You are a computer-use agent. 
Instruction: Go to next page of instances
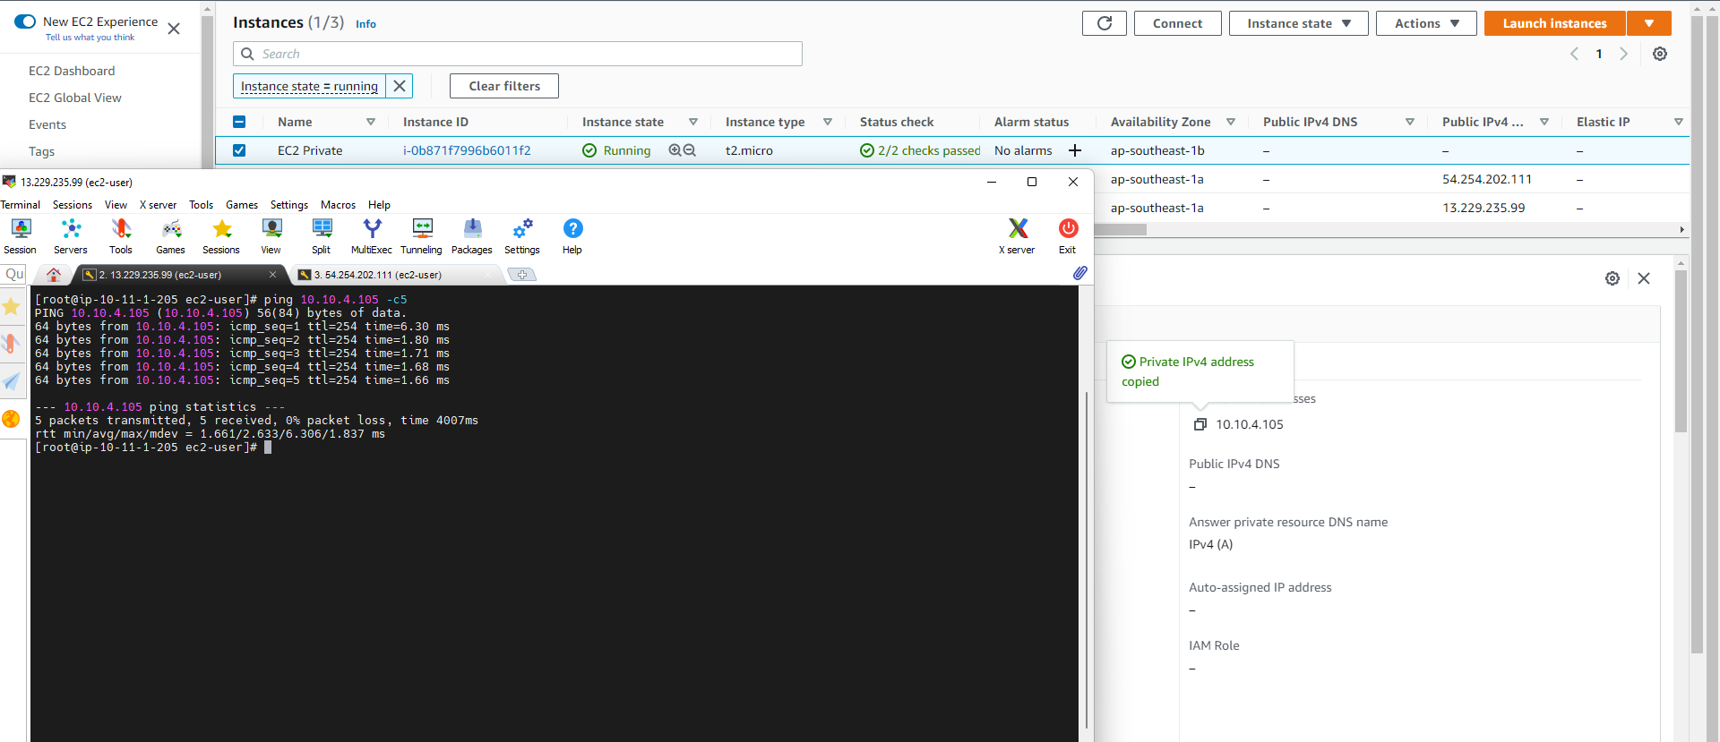1623,54
